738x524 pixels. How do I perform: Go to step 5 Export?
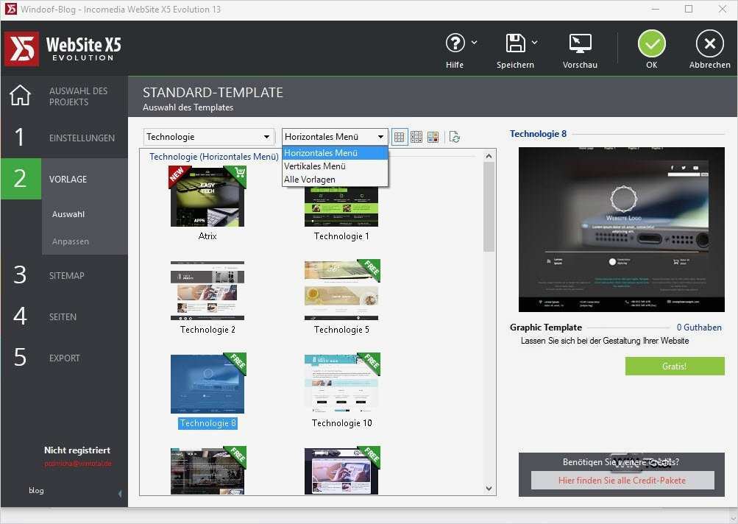pos(64,358)
